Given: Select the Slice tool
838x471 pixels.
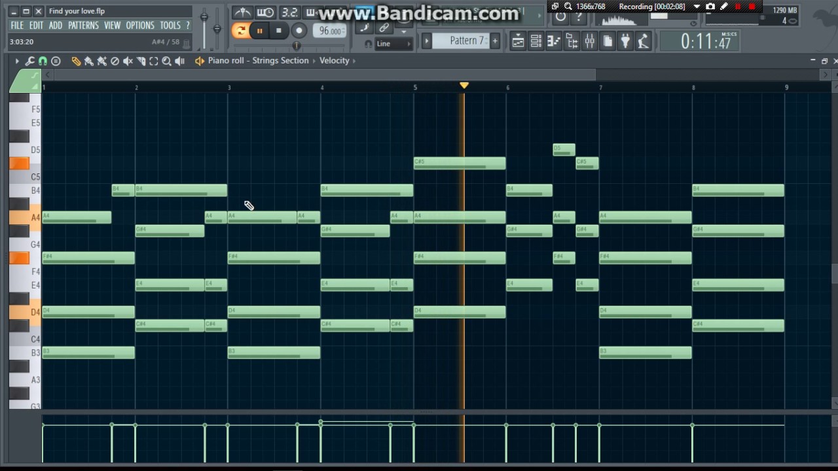Looking at the screenshot, I should (141, 61).
